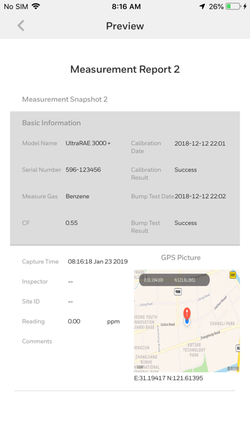The image size is (250, 445).
Task: Select the Inspector label
Action: pos(35,281)
